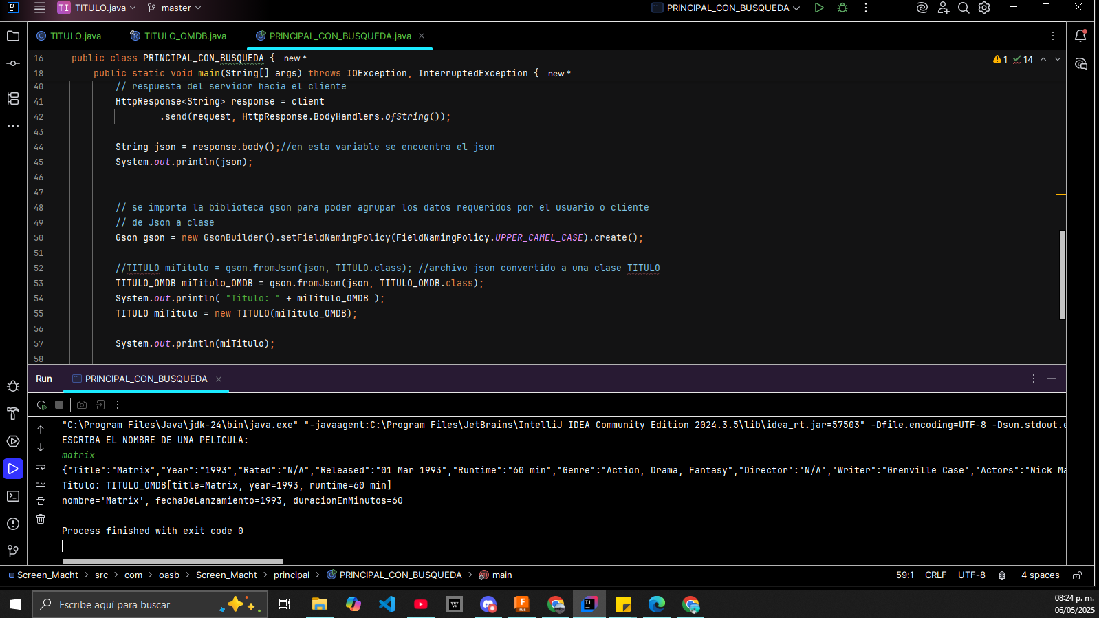Open more options in Run toolbar
This screenshot has height=618, width=1099.
pyautogui.click(x=118, y=405)
